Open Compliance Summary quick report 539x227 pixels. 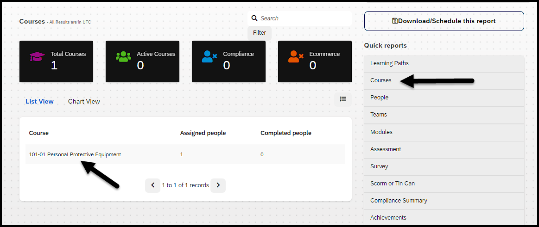pyautogui.click(x=444, y=201)
